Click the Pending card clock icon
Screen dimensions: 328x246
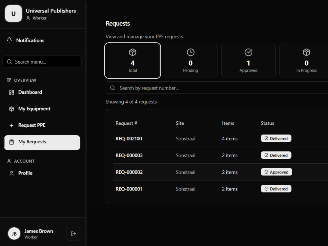[x=191, y=52]
